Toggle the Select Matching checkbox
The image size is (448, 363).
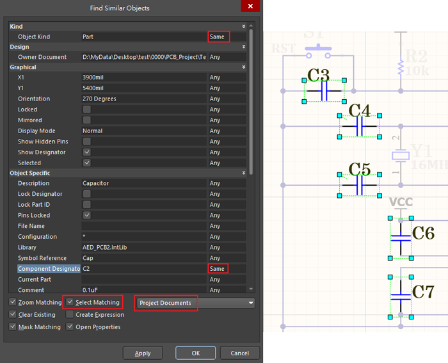coord(70,302)
